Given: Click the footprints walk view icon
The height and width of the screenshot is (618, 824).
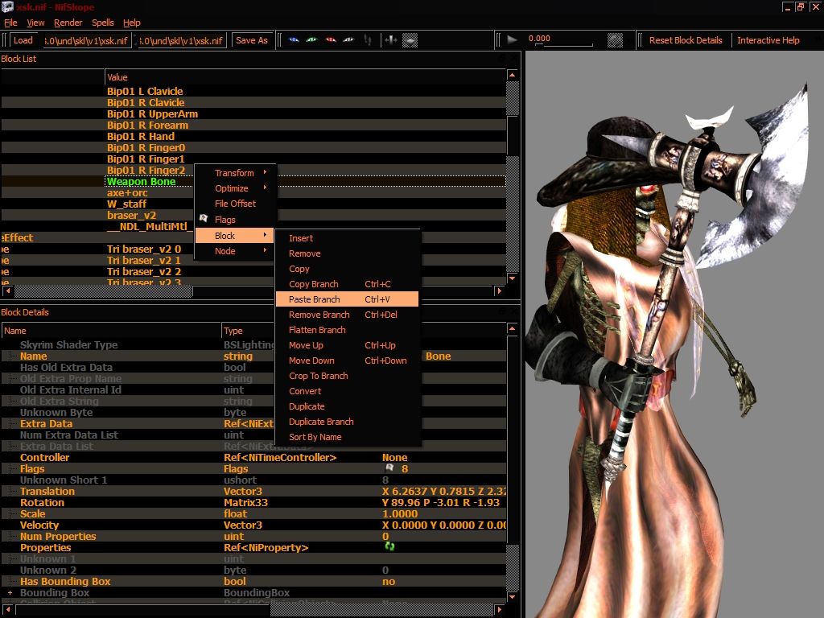Looking at the screenshot, I should click(x=368, y=40).
